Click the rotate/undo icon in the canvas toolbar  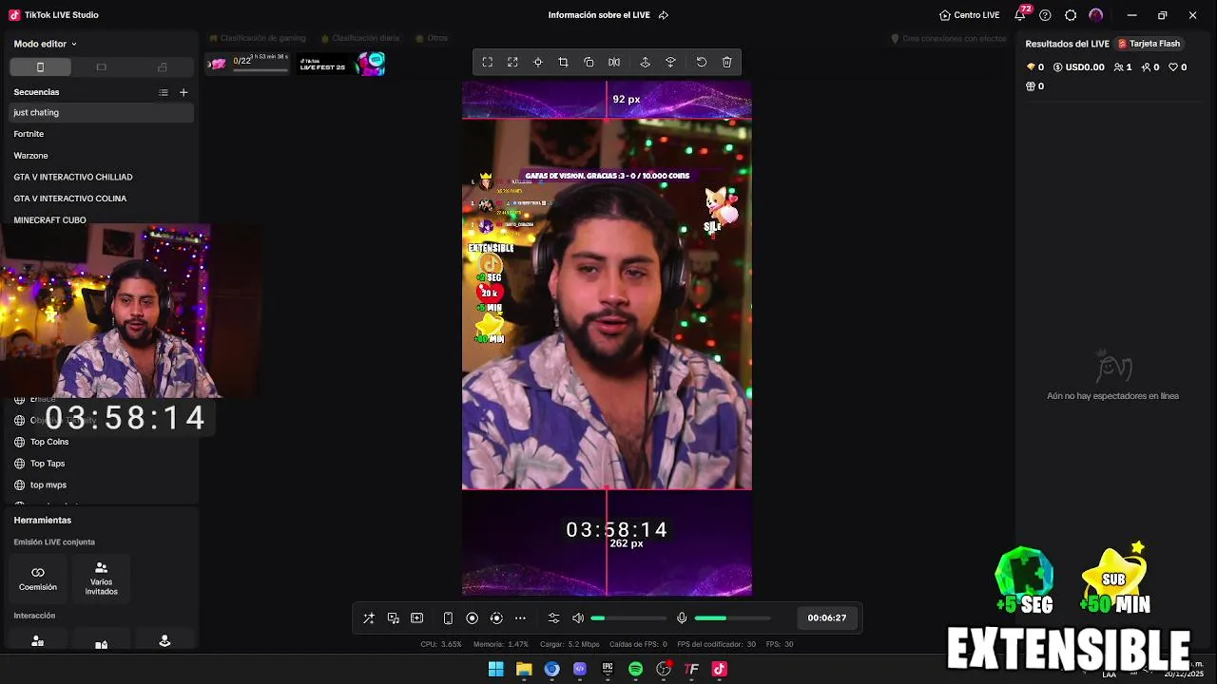pos(702,62)
